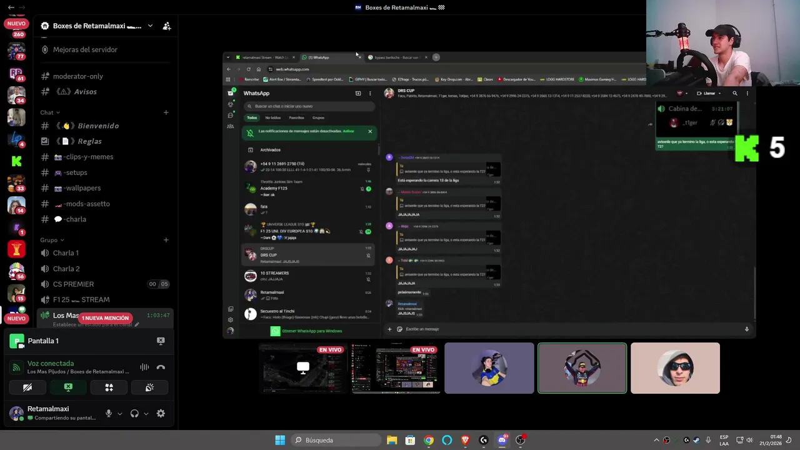Viewport: 800px width, 450px height.
Task: Open WhatsApp Archivados chats
Action: coord(309,150)
